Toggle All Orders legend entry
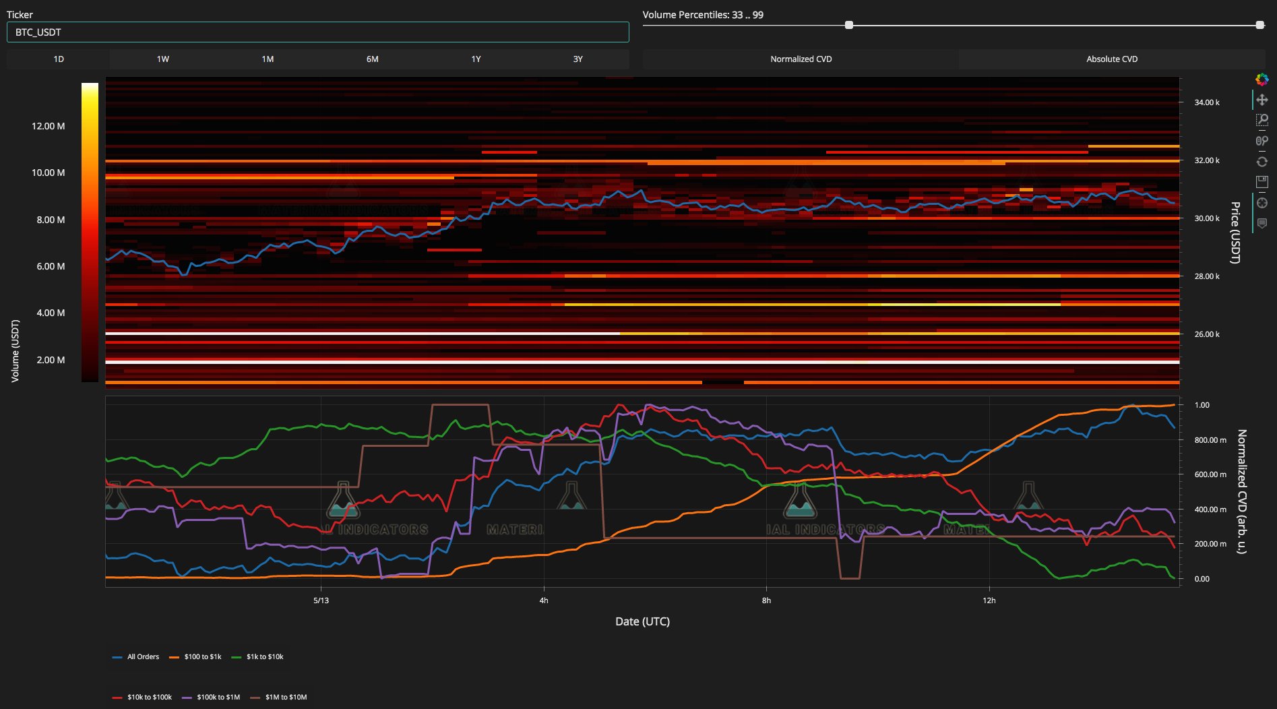The width and height of the screenshot is (1277, 709). (135, 656)
